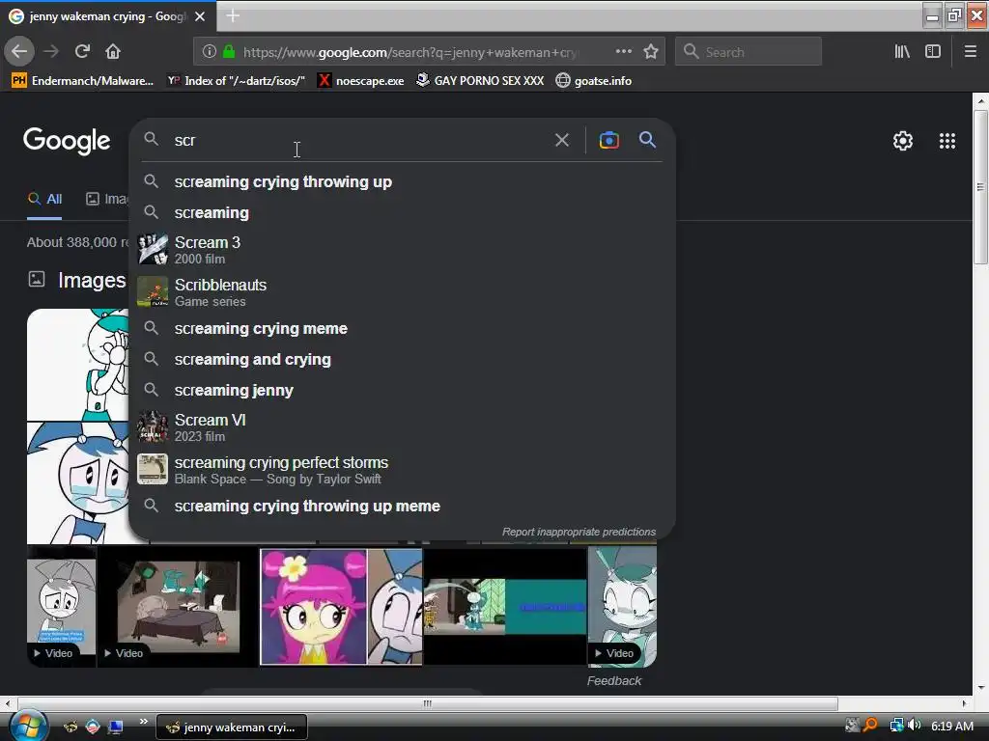The width and height of the screenshot is (989, 741).
Task: Click the jenny wakeman taskbar button
Action: pyautogui.click(x=232, y=727)
